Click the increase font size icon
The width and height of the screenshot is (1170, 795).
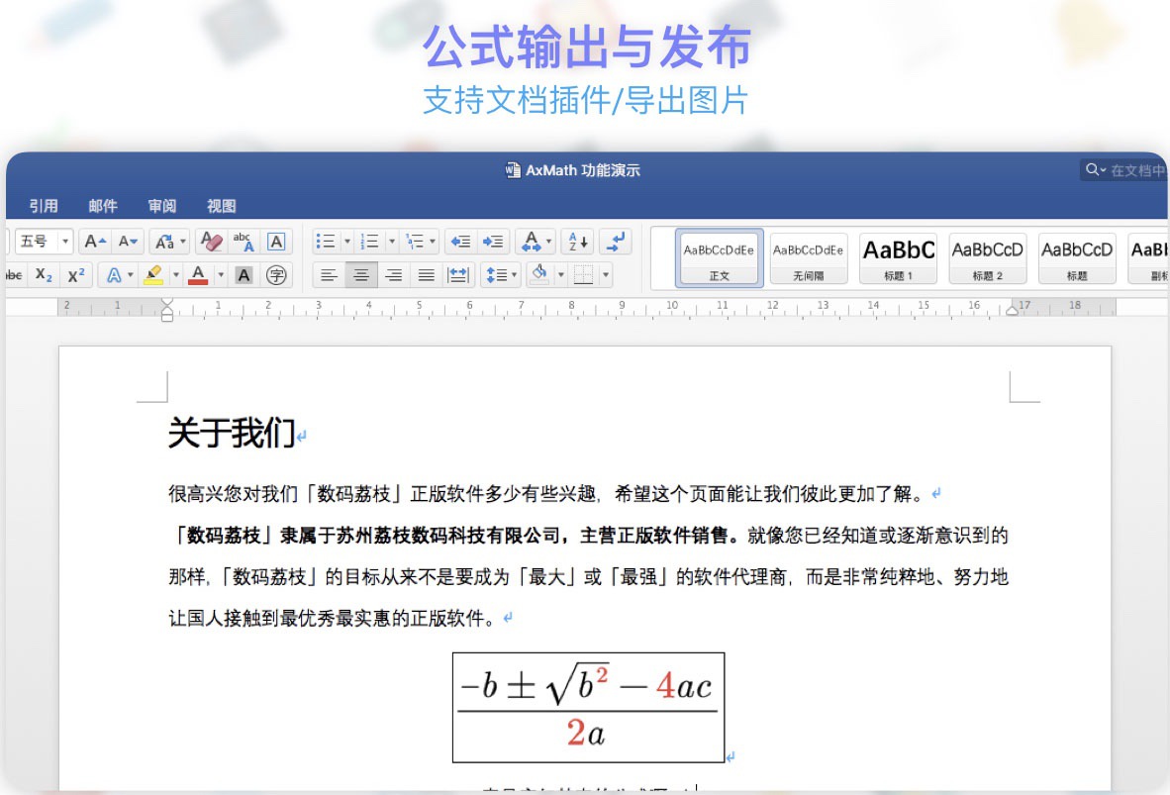[x=95, y=242]
